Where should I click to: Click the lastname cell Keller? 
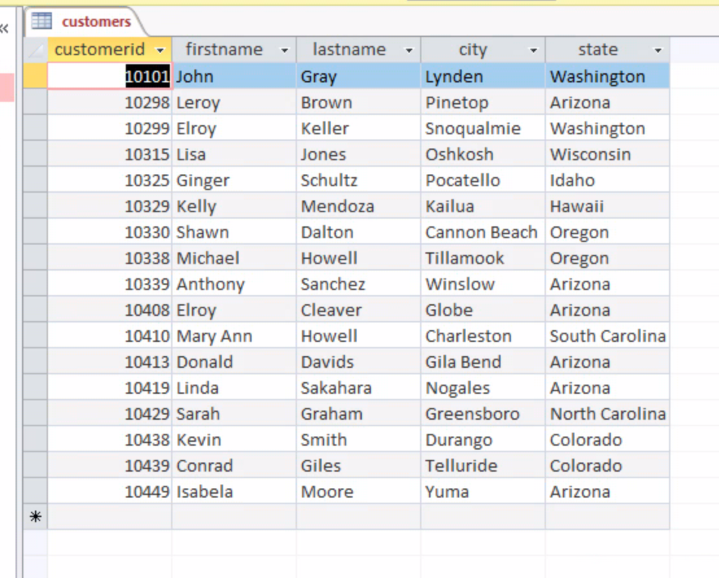point(359,128)
